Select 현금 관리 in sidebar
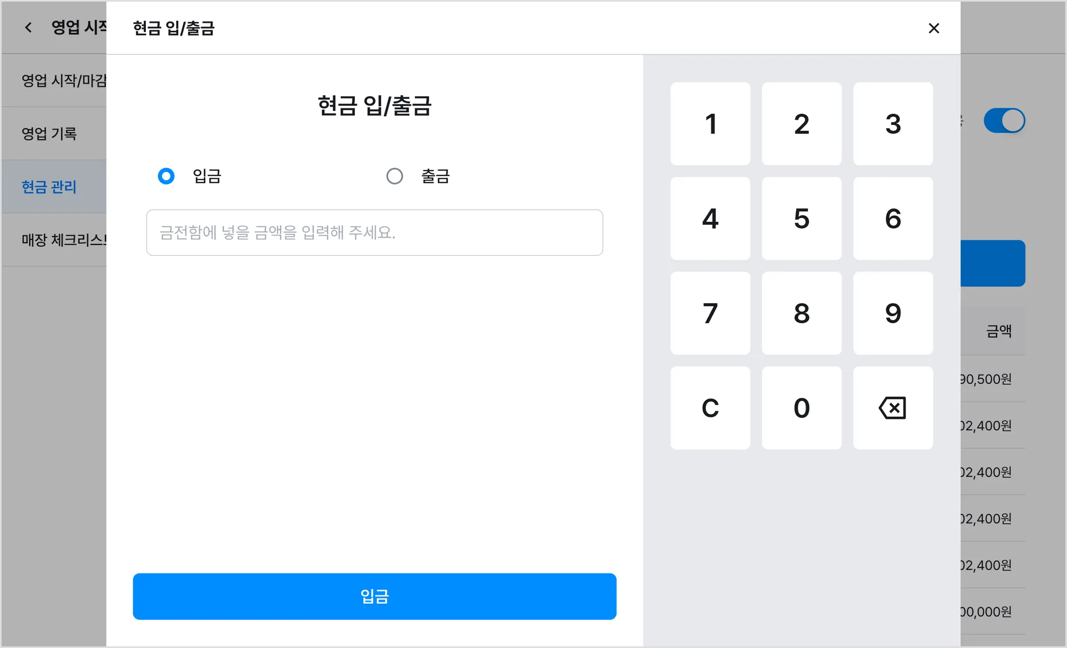The height and width of the screenshot is (648, 1067). [x=49, y=187]
